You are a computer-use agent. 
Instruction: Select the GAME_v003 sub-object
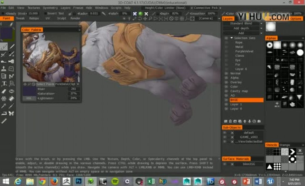click(249, 137)
